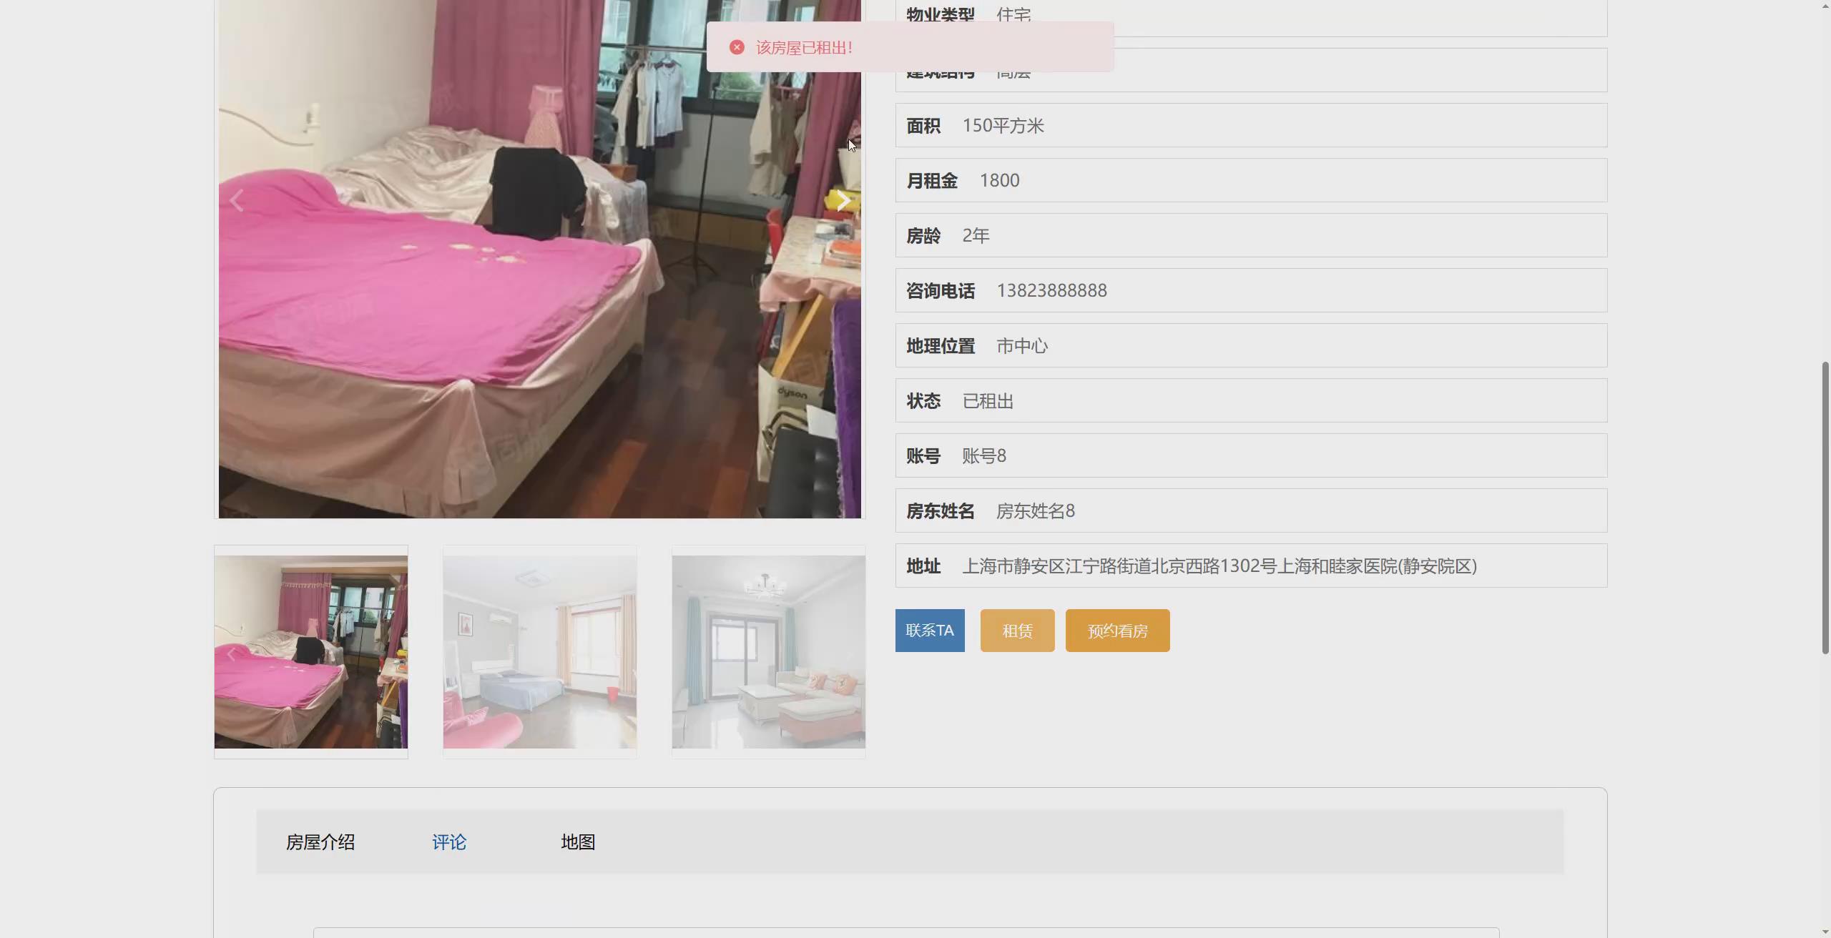Select the living room thumbnail
Image resolution: width=1831 pixels, height=938 pixels.
769,652
